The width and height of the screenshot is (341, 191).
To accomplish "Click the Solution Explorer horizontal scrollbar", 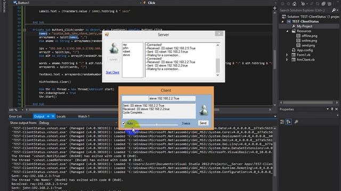I will tap(308, 102).
